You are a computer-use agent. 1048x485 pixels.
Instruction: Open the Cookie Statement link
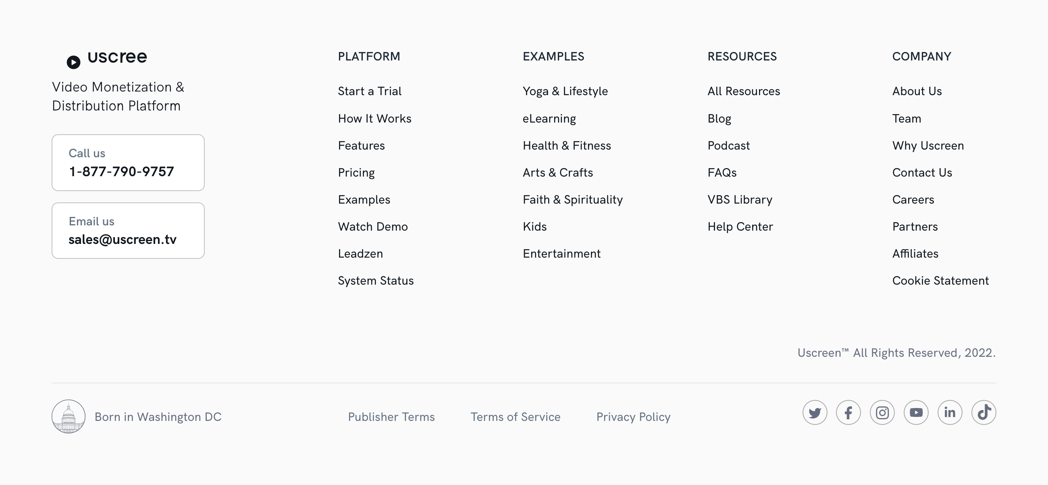coord(940,281)
